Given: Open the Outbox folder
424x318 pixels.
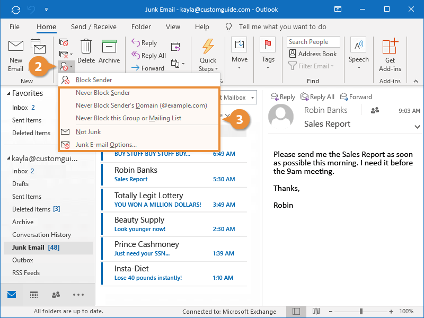Looking at the screenshot, I should [22, 260].
